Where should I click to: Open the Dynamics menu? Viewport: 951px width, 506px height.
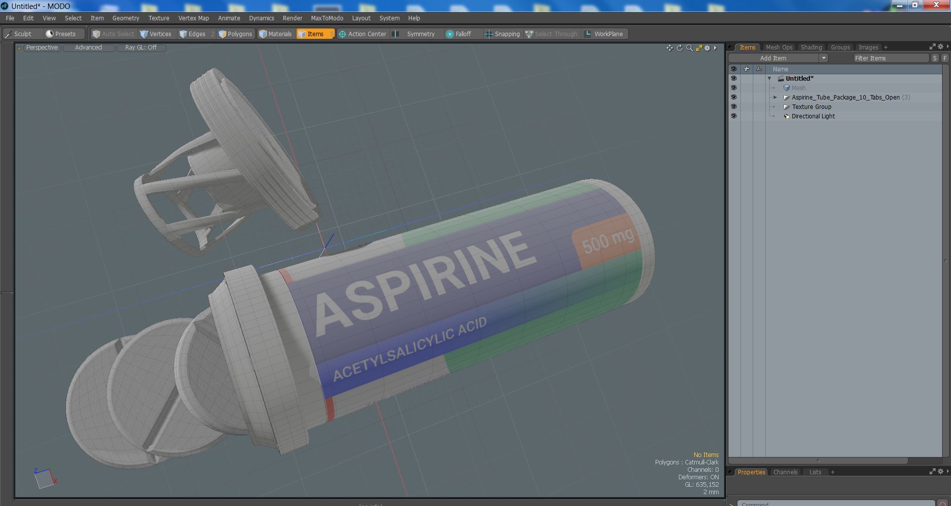tap(261, 18)
